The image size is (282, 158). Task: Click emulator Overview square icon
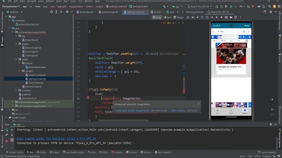click(221, 18)
